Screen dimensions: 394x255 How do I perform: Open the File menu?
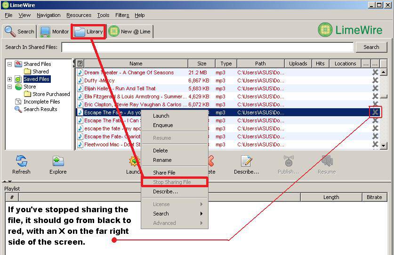tap(8, 16)
